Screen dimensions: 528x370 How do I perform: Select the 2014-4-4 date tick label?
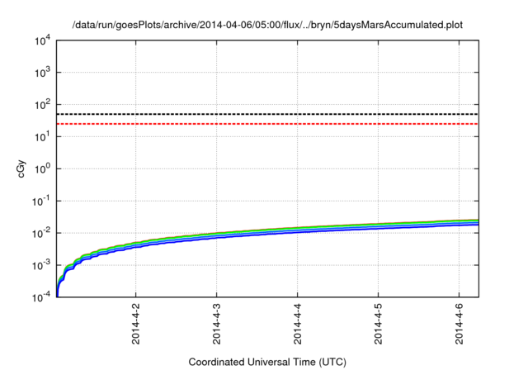pos(297,324)
